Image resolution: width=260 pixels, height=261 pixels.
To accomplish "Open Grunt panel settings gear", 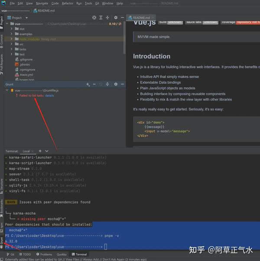I will [x=116, y=84].
